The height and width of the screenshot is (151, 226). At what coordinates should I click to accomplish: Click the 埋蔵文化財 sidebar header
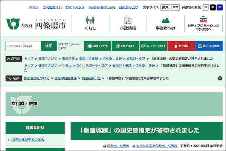pyautogui.click(x=35, y=128)
